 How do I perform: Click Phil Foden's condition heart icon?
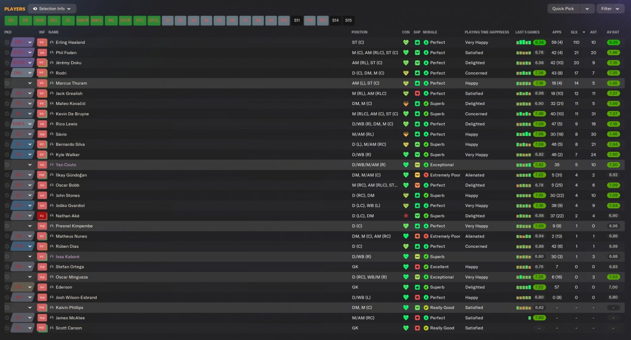[406, 53]
